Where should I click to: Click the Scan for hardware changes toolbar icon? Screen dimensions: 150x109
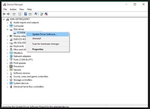[36, 14]
